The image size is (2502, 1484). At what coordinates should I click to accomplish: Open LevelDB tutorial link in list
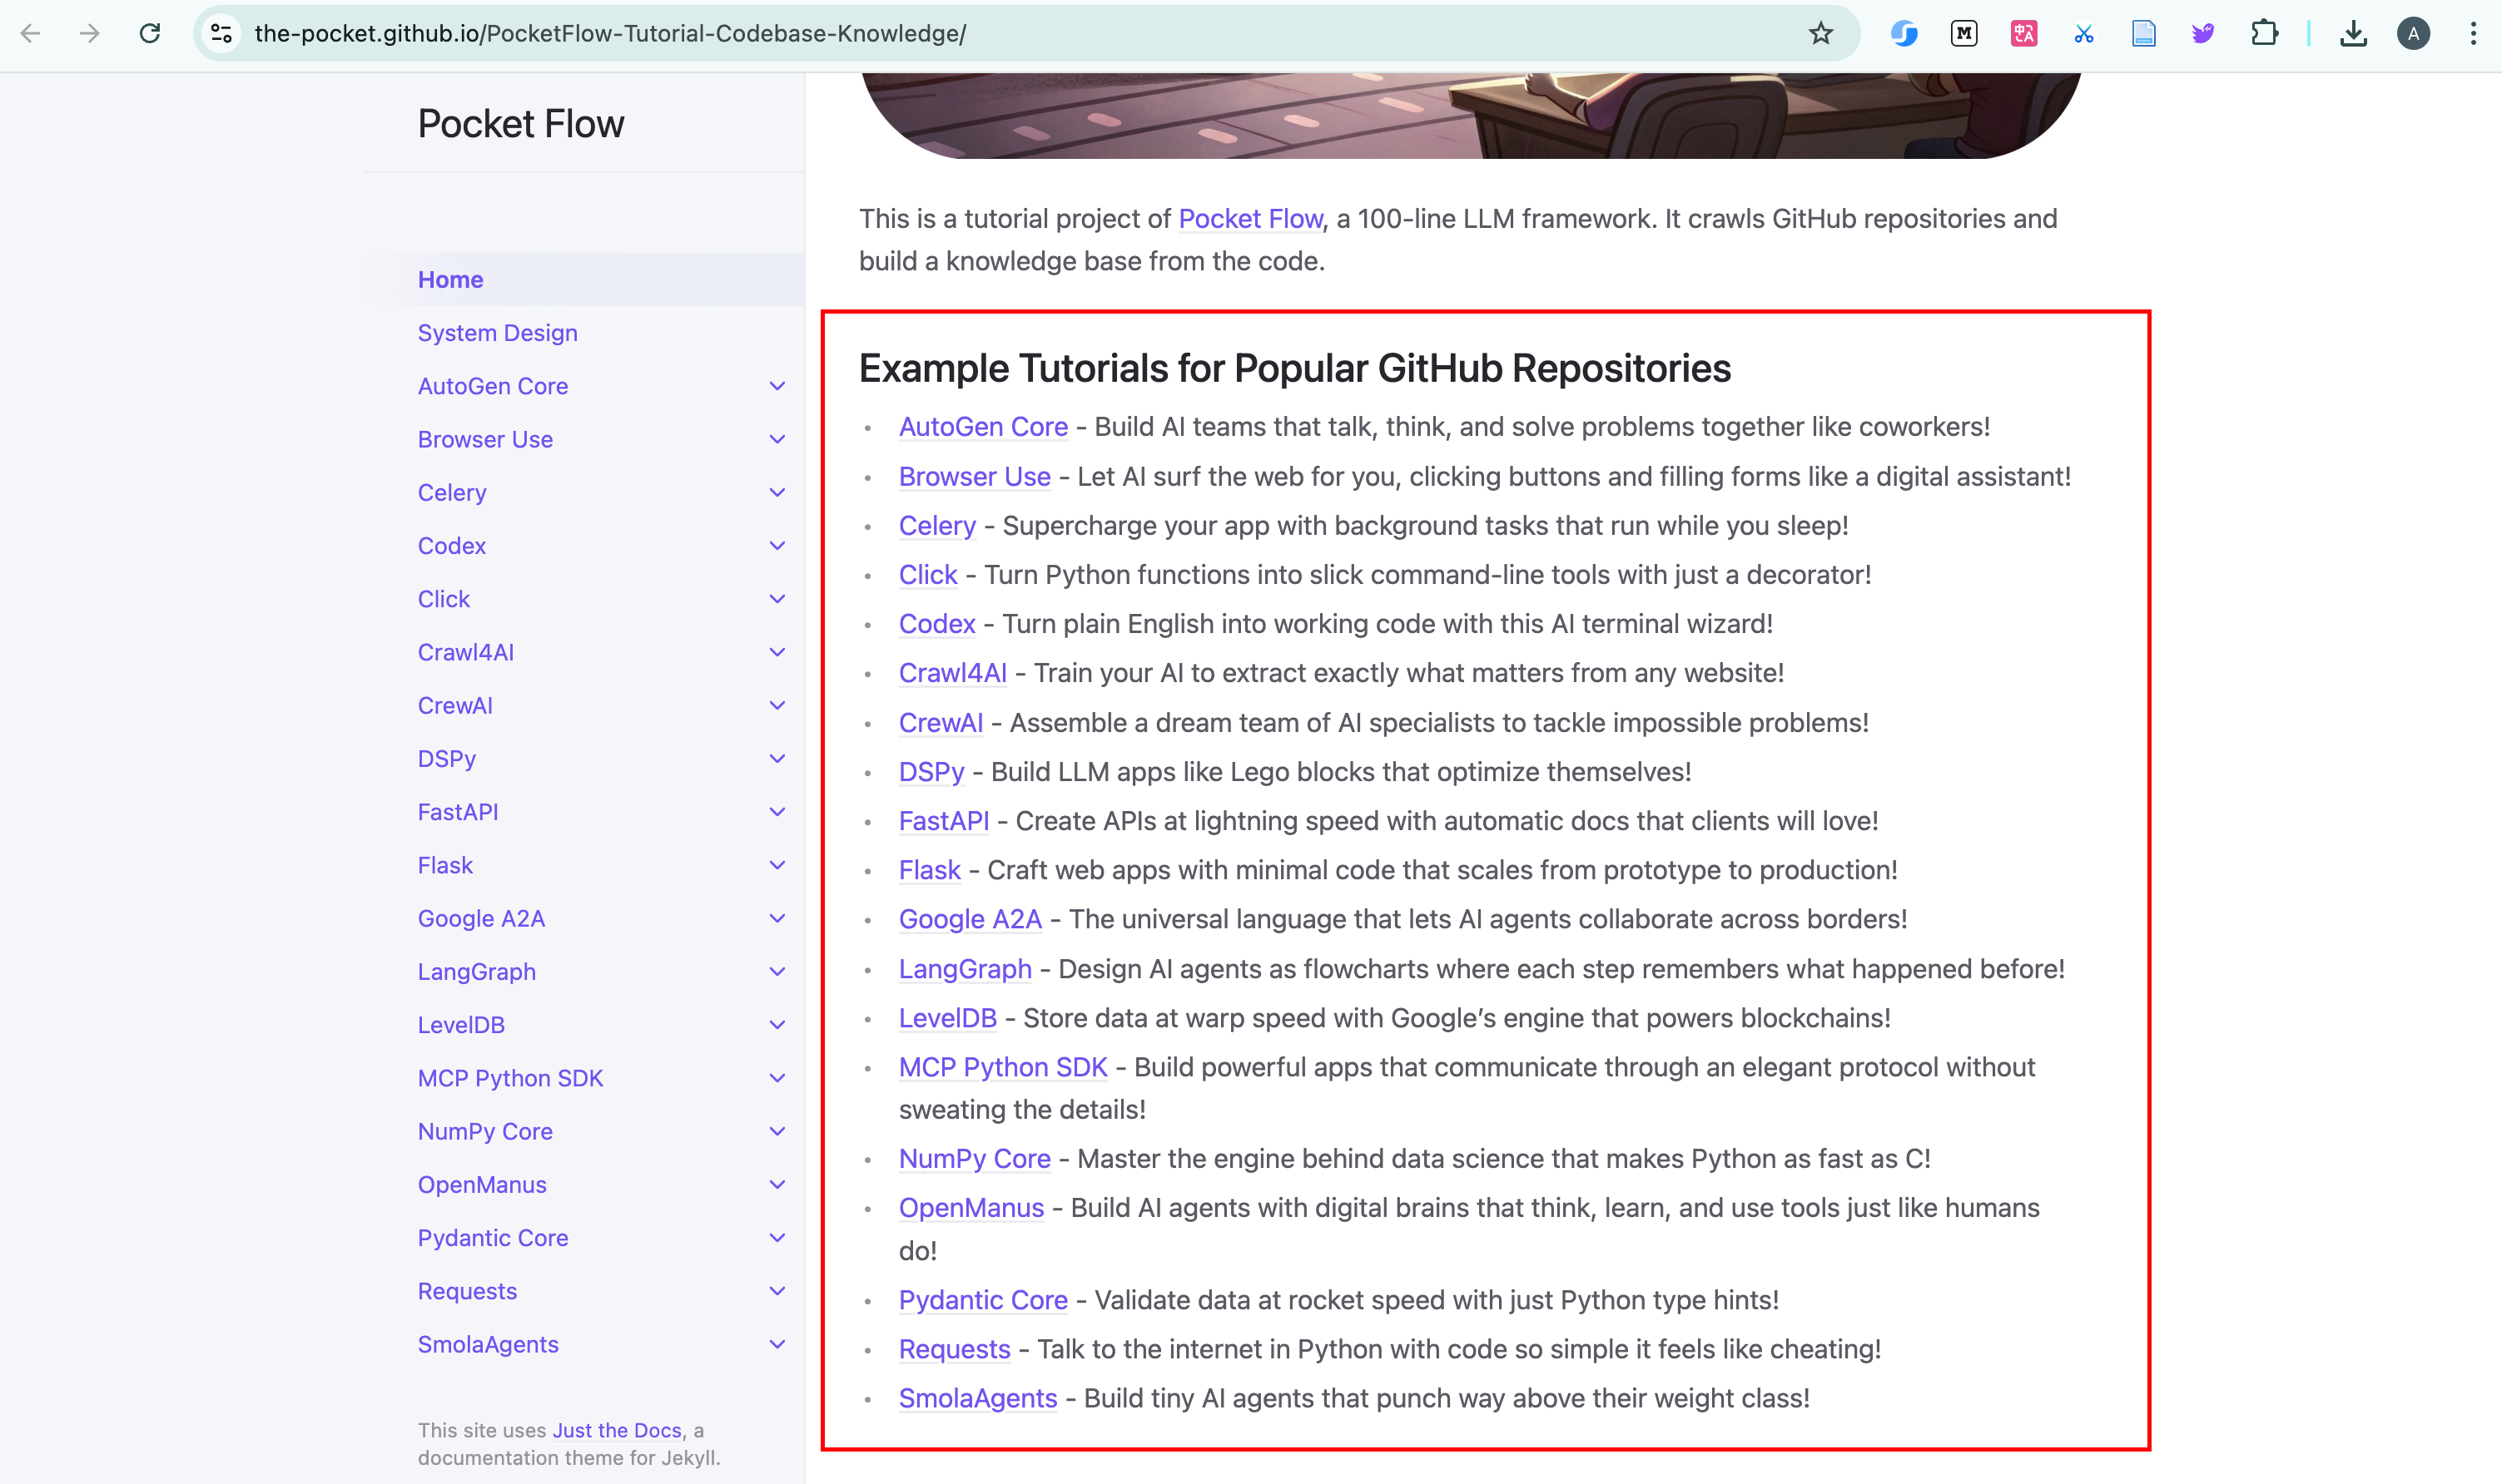click(947, 1018)
